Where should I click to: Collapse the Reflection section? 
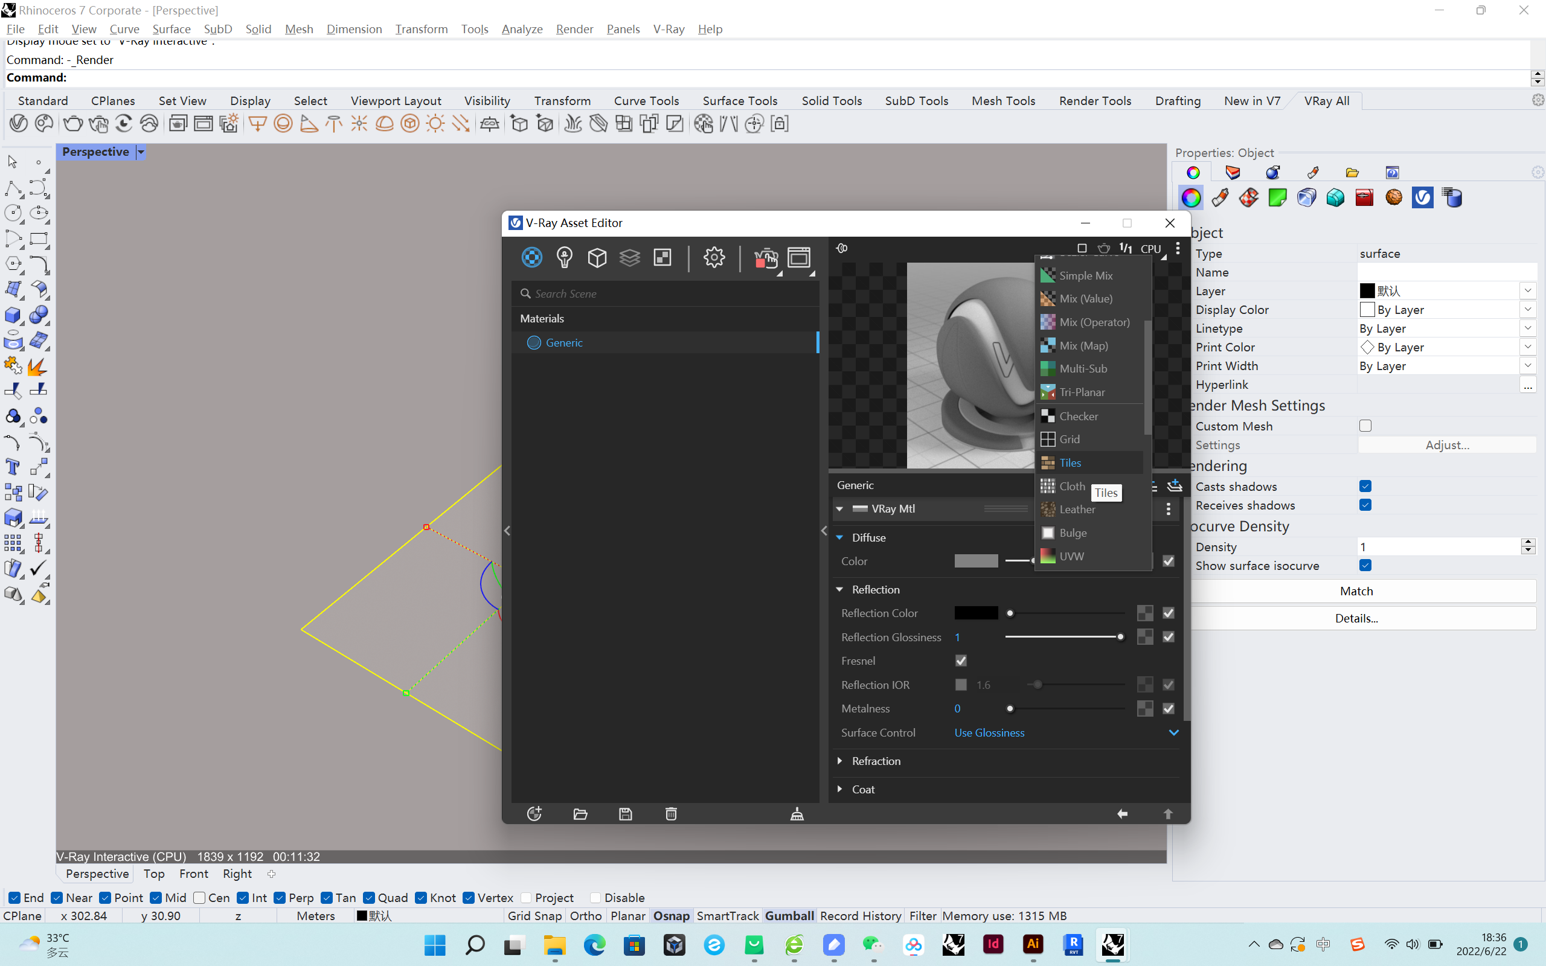(x=839, y=589)
